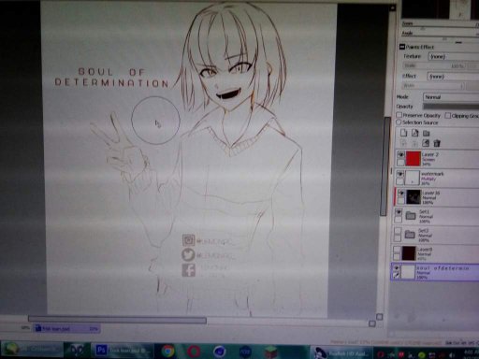Create a new layer set folder
This screenshot has width=479, height=359.
click(x=427, y=134)
